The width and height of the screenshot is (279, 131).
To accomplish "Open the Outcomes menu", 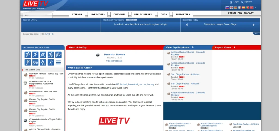I will tap(119, 15).
